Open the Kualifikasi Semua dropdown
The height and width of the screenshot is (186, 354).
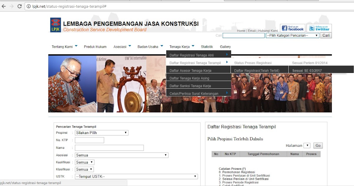[x=85, y=162]
